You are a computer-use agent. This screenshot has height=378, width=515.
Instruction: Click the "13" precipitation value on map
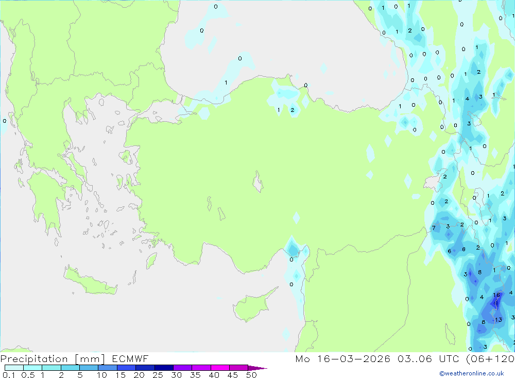click(x=499, y=320)
